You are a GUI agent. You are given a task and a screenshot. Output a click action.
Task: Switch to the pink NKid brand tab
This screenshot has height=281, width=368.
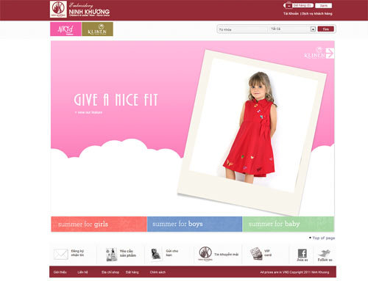[66, 29]
